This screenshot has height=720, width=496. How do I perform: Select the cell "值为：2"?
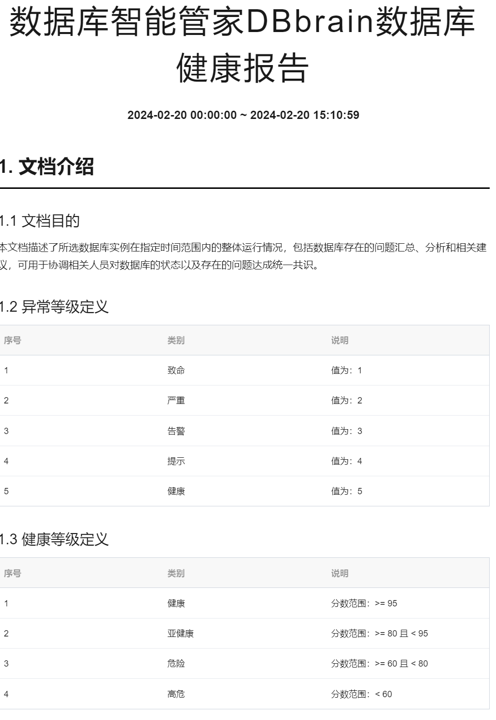[347, 401]
